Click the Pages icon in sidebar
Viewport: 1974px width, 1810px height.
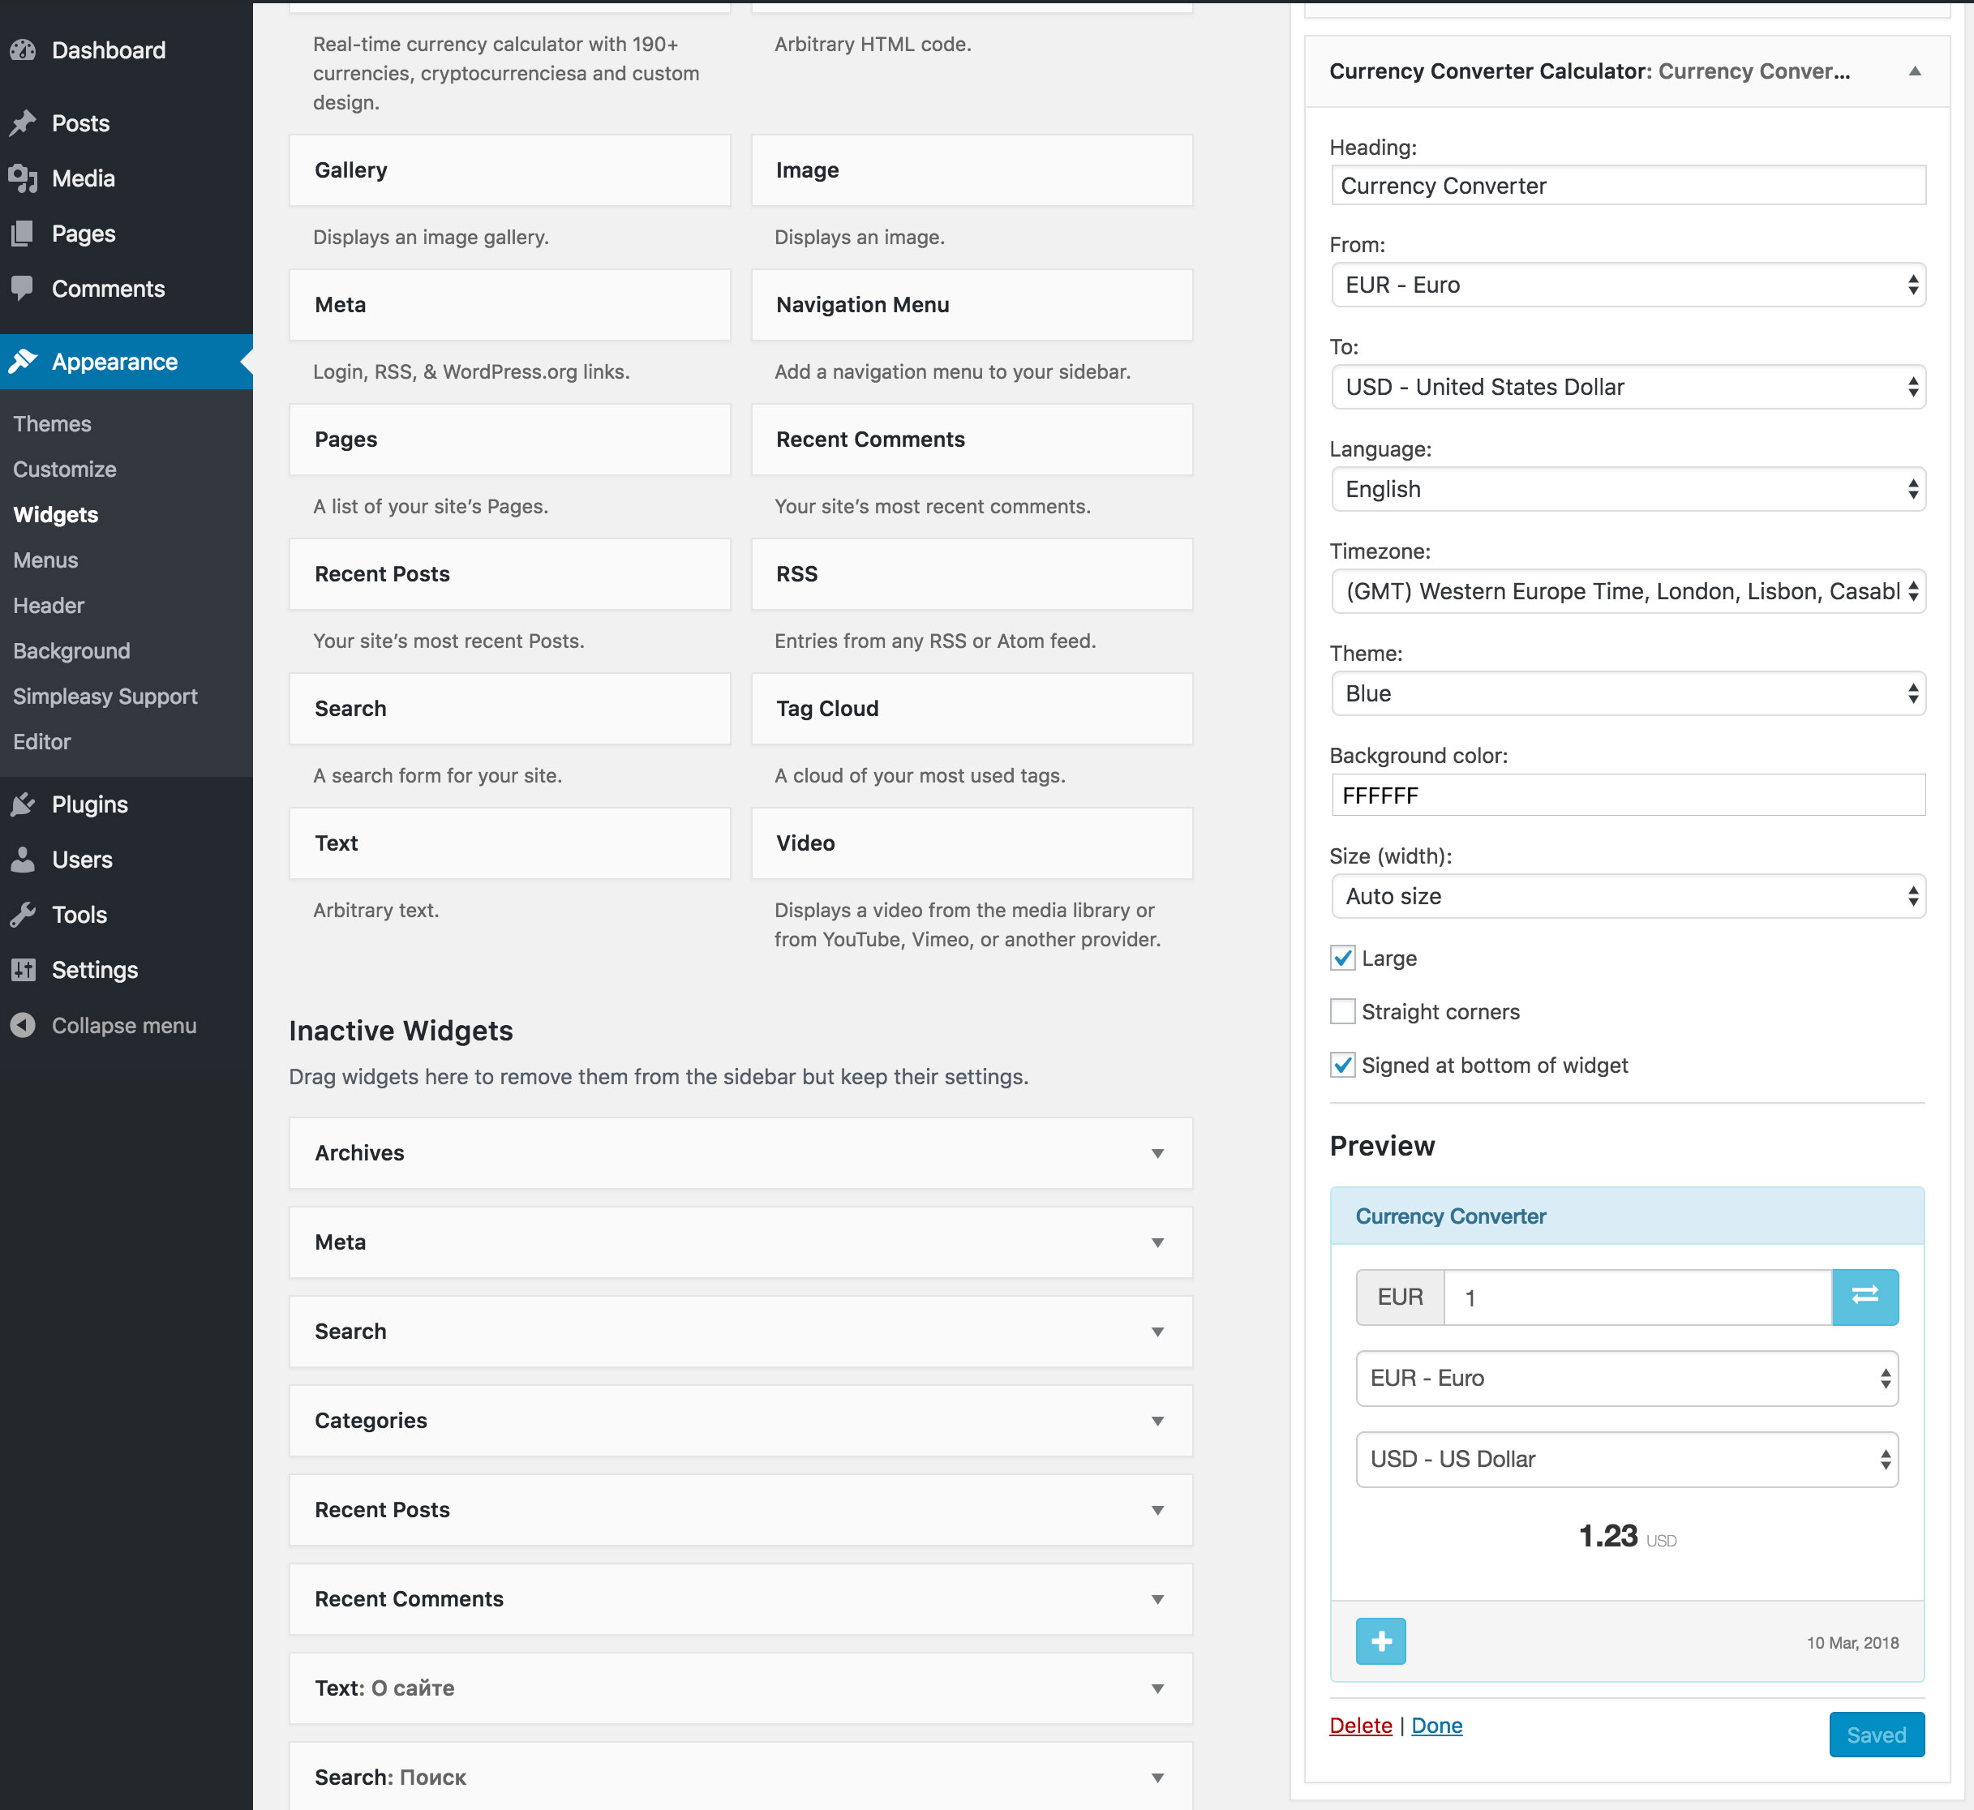point(23,233)
